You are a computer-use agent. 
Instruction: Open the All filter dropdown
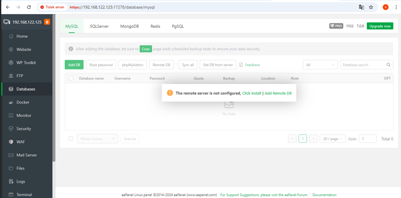pyautogui.click(x=321, y=65)
